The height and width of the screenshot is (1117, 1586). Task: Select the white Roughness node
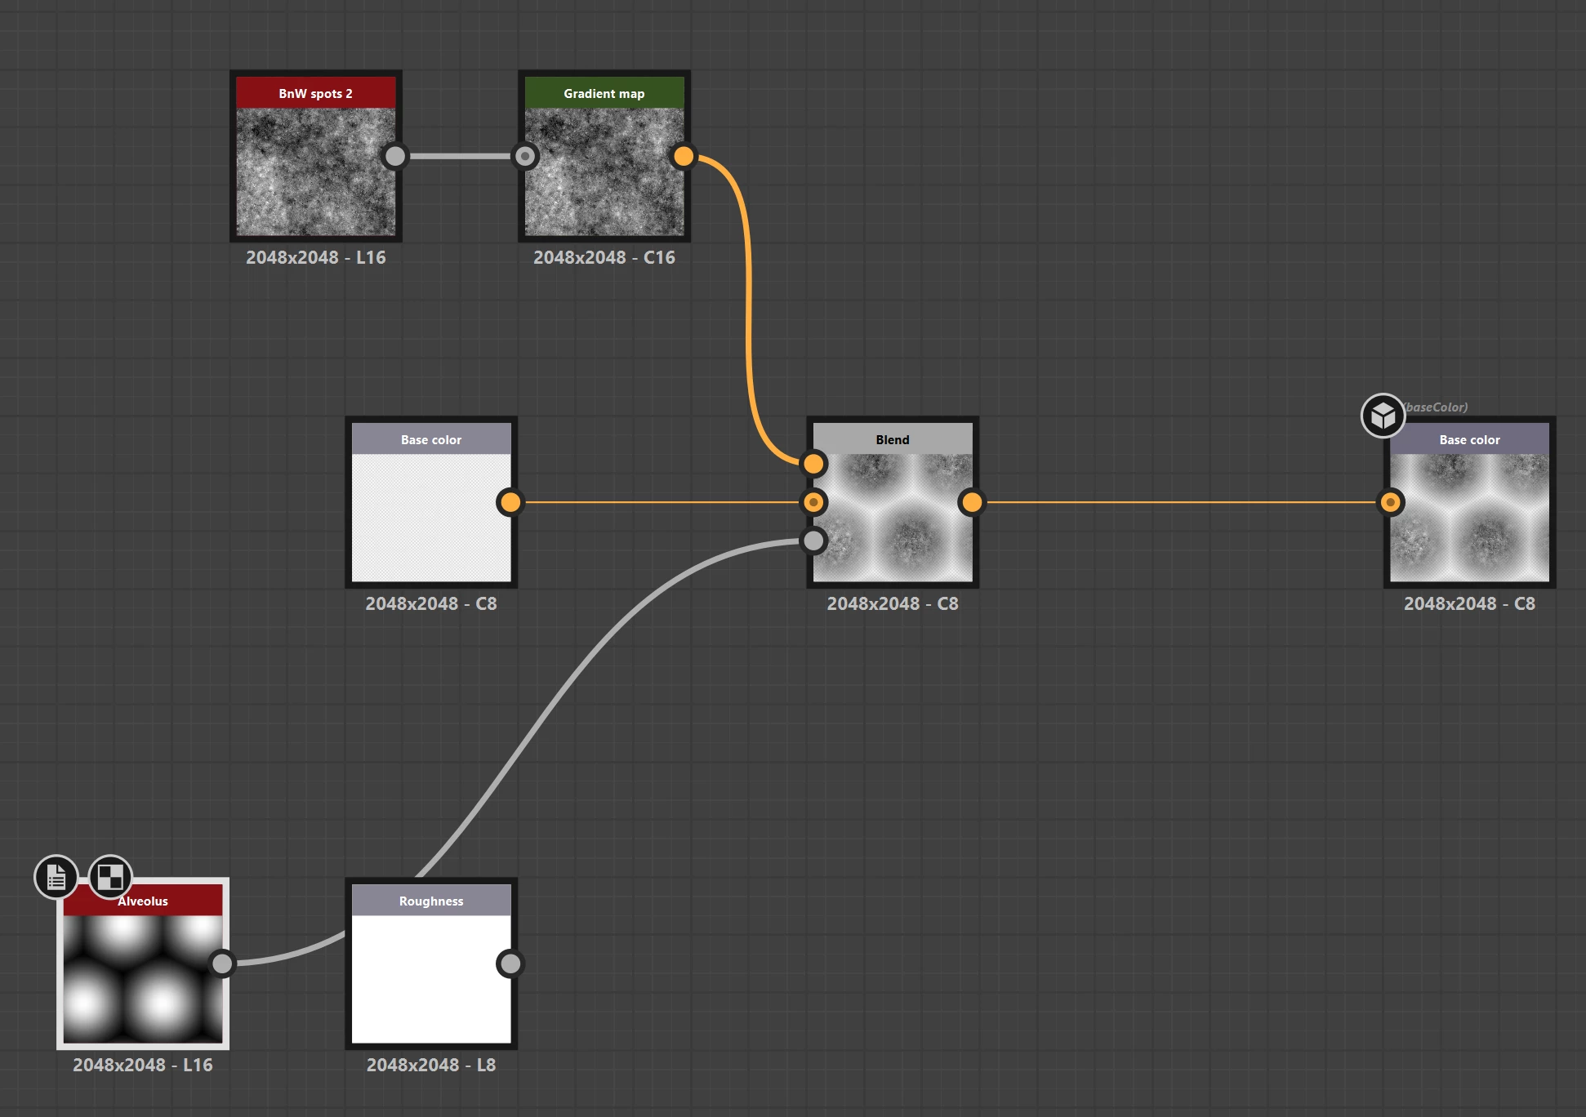click(x=431, y=978)
